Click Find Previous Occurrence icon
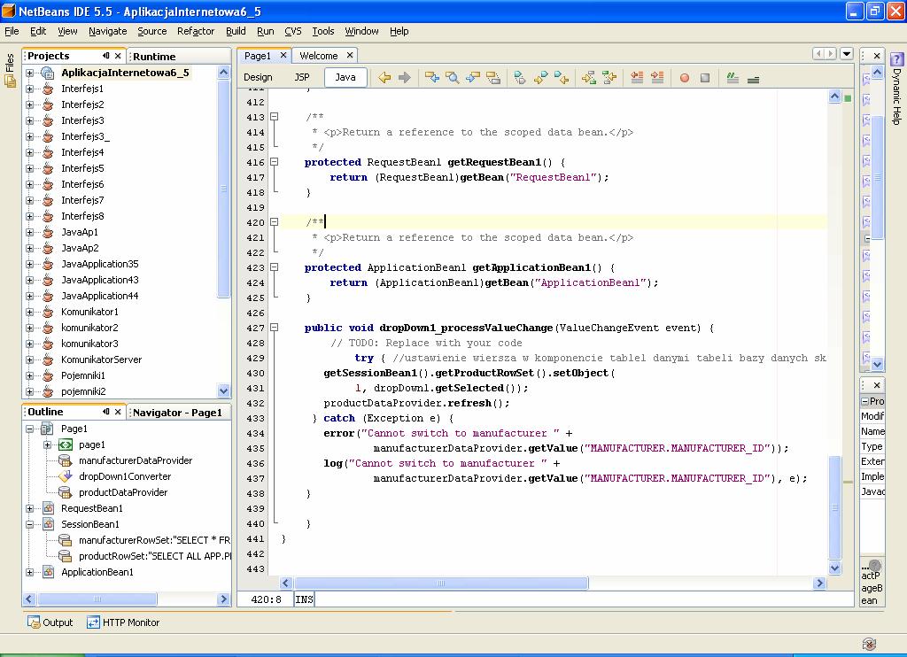Screen dimensions: 907x657 (x=432, y=78)
